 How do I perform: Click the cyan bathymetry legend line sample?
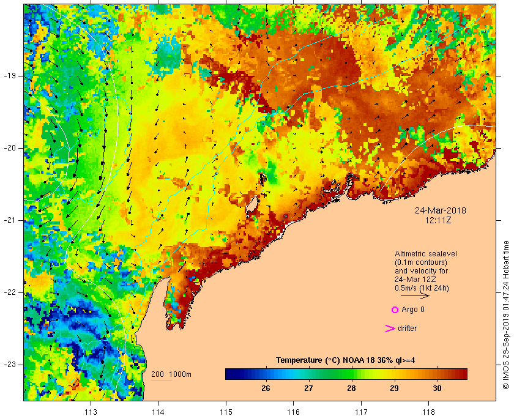(162, 381)
